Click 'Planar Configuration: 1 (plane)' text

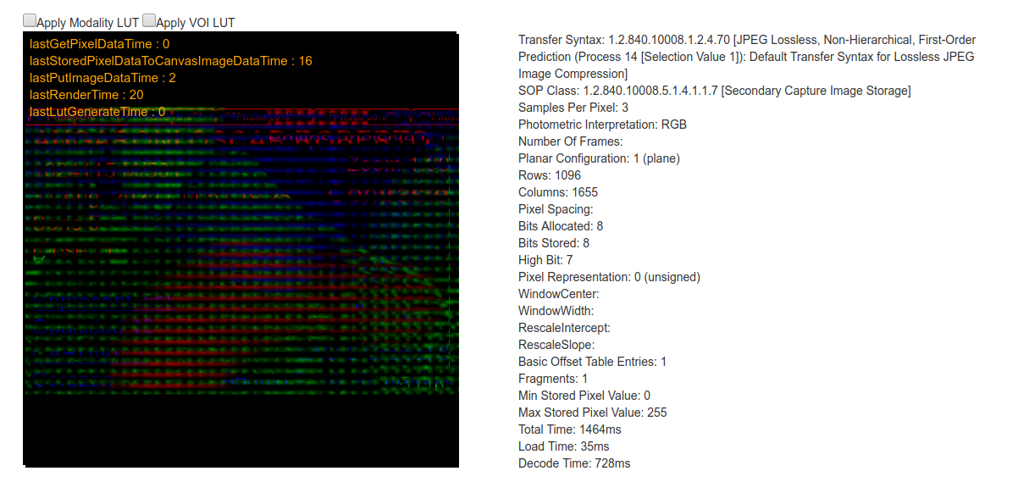point(599,158)
